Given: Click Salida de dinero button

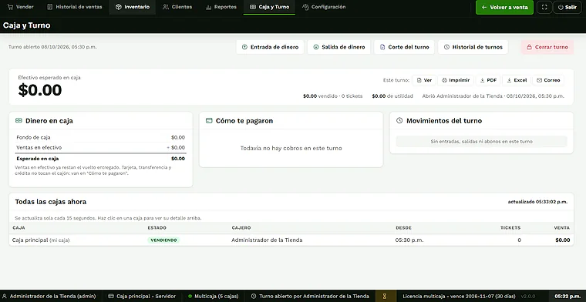Looking at the screenshot, I should click(339, 47).
